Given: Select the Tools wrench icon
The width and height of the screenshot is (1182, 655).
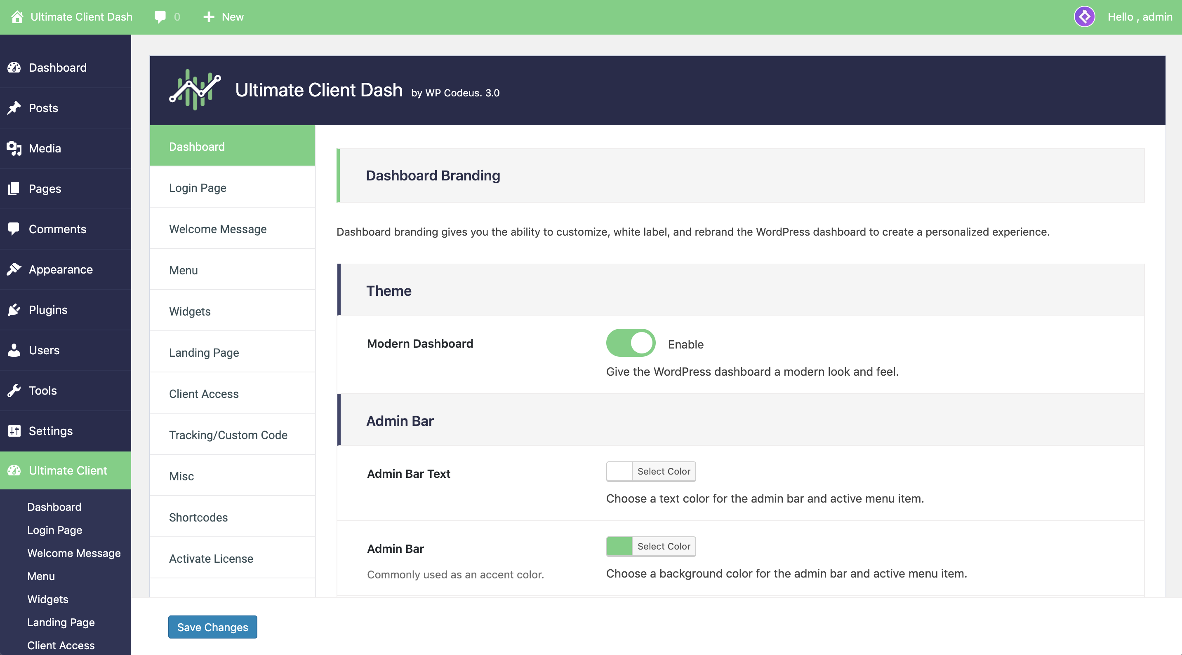Looking at the screenshot, I should 14,391.
